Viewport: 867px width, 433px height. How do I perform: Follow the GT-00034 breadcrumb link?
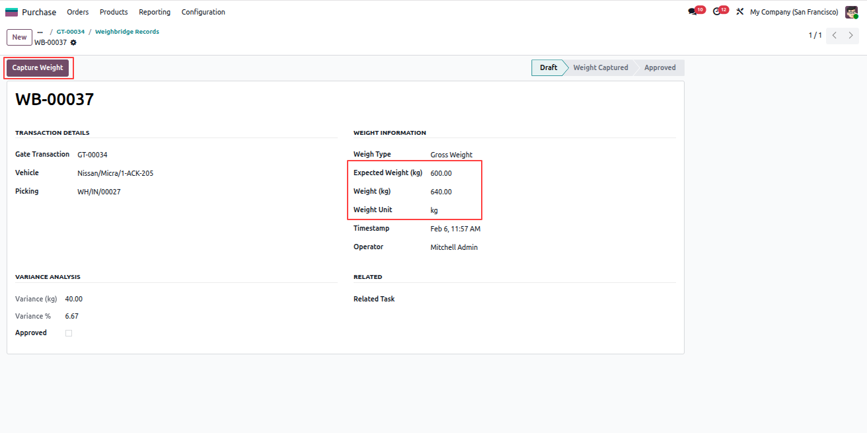(71, 32)
